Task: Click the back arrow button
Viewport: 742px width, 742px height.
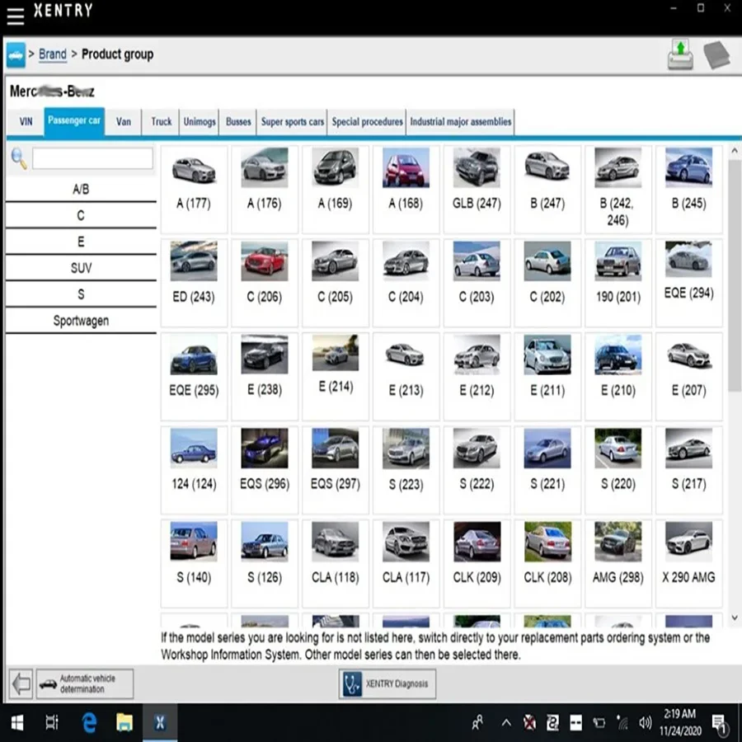Action: [21, 683]
